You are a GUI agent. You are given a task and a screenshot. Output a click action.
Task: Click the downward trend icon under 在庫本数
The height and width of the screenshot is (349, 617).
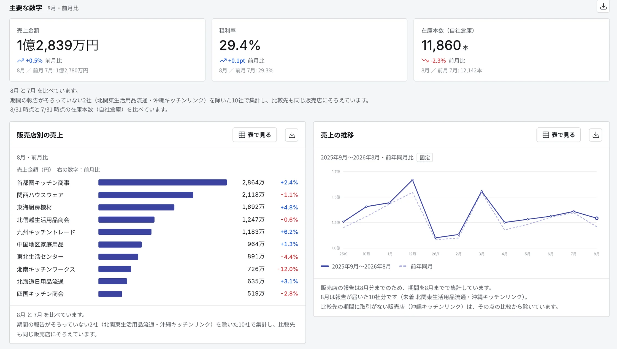pyautogui.click(x=425, y=61)
